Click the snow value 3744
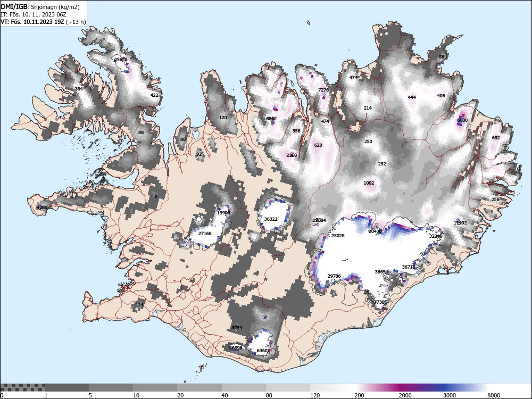Image resolution: width=532 pixels, height=399 pixels. [237, 328]
